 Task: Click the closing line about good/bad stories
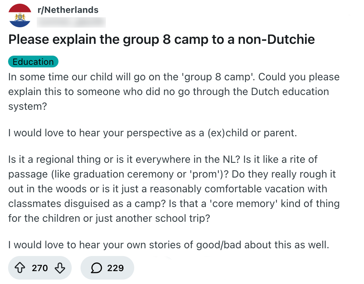(168, 244)
